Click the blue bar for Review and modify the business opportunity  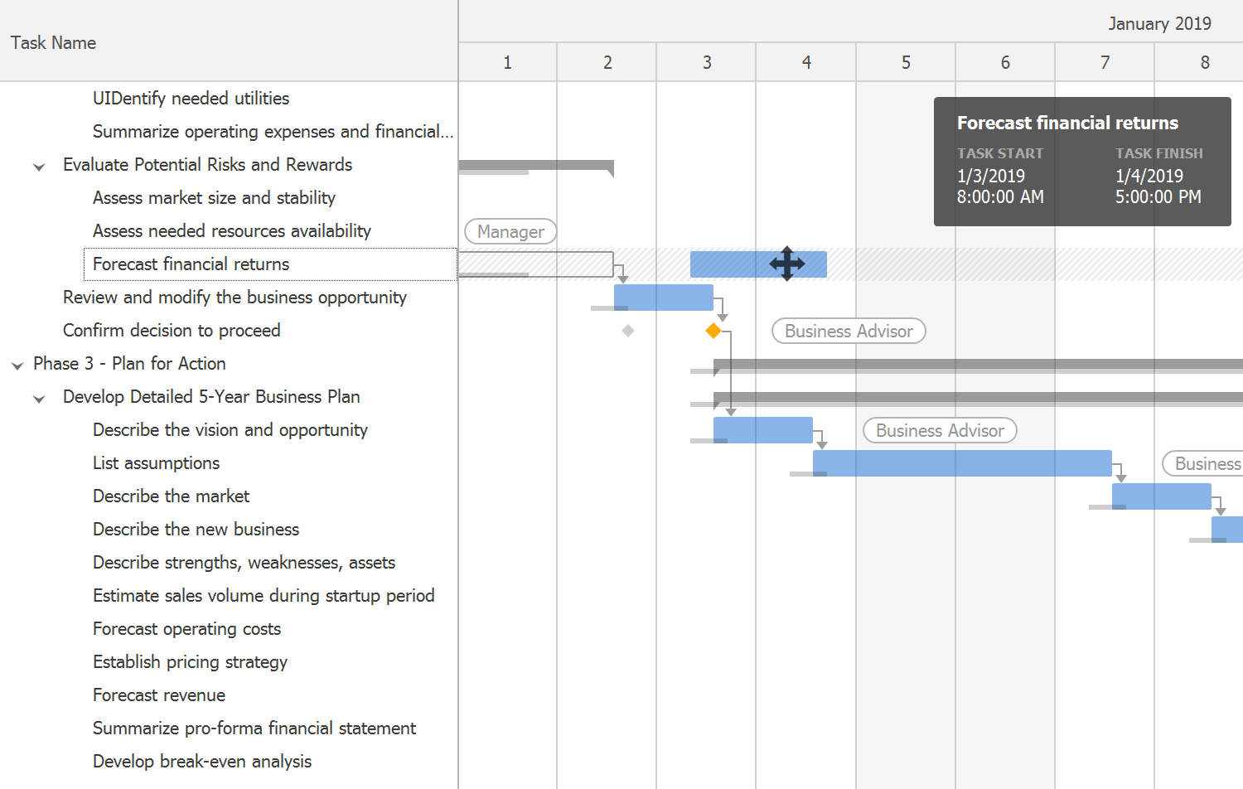click(x=663, y=298)
